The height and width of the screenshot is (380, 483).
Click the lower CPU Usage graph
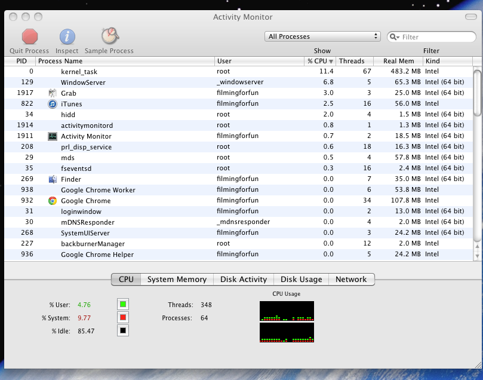click(x=287, y=333)
